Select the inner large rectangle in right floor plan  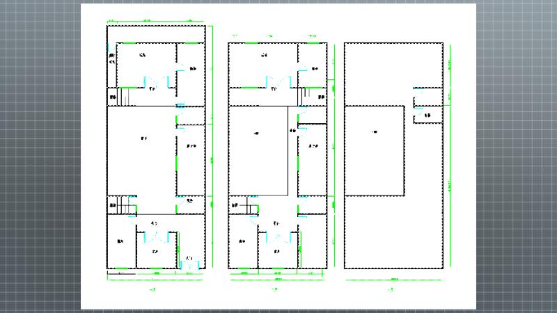[375, 150]
